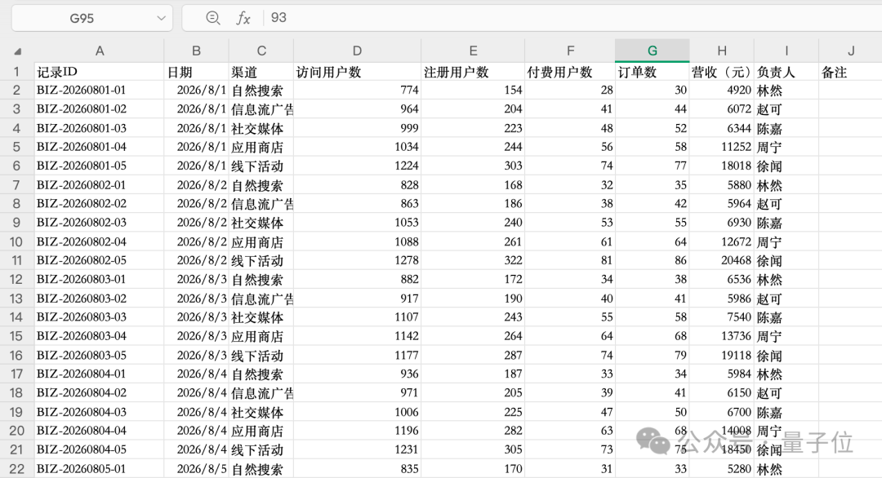882x478 pixels.
Task: Select cell BIZ-20260804-03
Action: click(99, 412)
